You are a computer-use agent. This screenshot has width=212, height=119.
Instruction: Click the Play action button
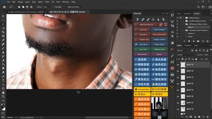point(194,41)
